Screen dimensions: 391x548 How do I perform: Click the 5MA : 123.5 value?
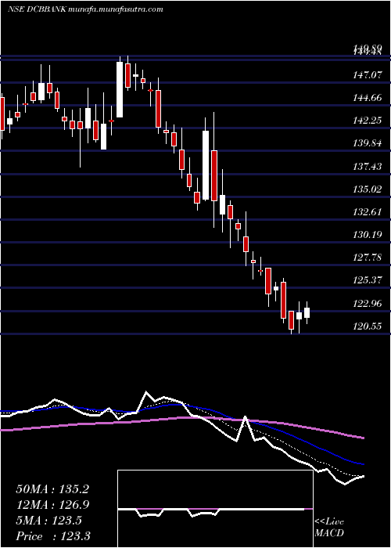point(48,521)
